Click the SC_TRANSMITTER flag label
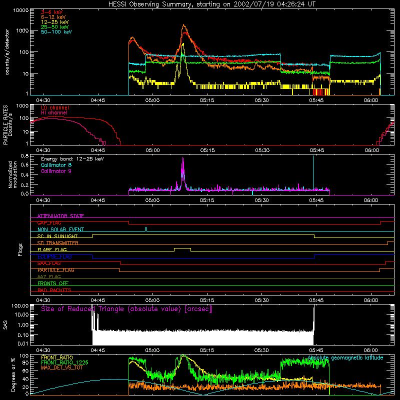This screenshot has height=400, width=400. [58, 242]
